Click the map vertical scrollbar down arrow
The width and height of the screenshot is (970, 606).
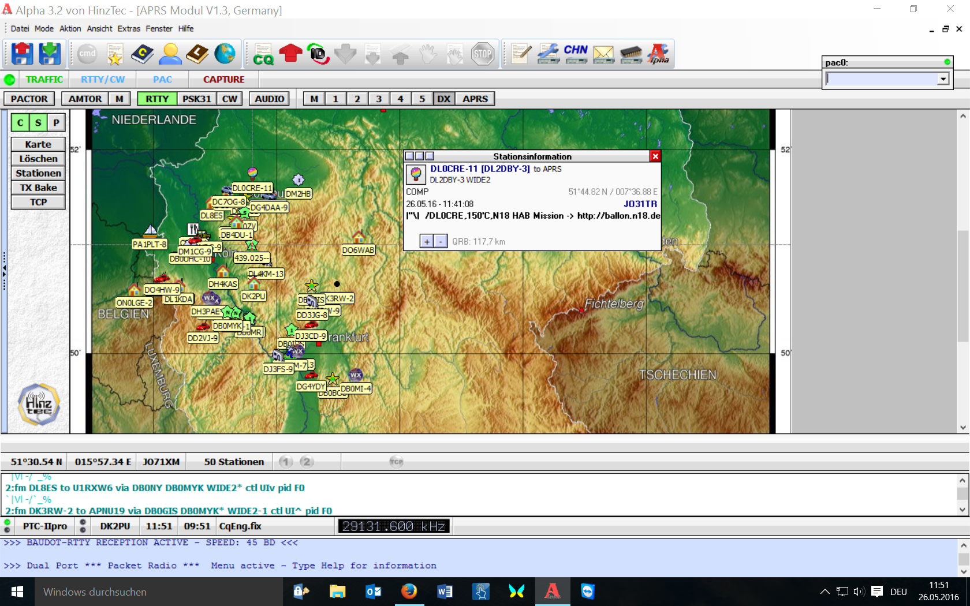click(x=962, y=428)
